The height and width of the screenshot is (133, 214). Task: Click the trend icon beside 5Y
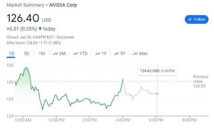point(116,54)
